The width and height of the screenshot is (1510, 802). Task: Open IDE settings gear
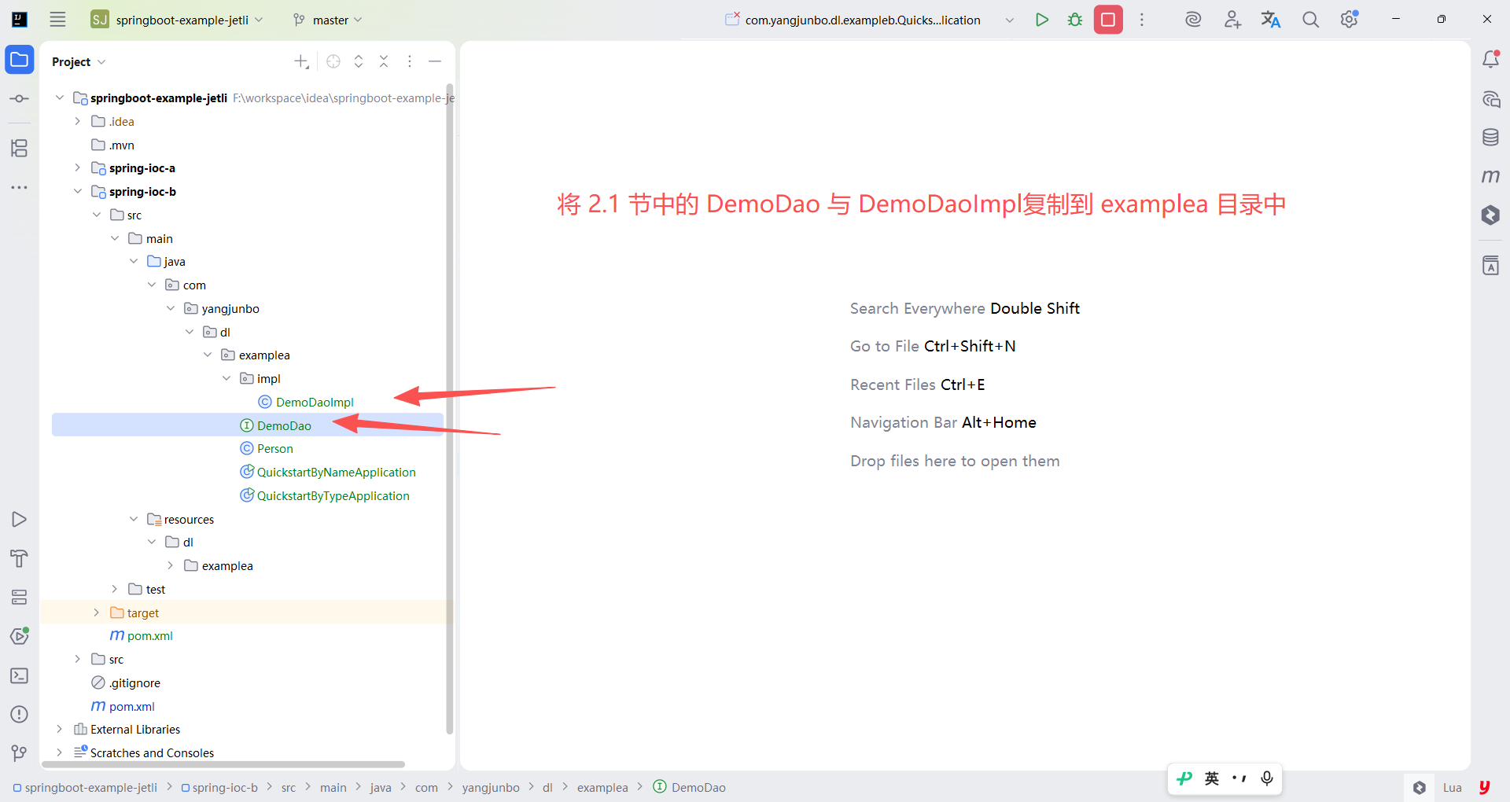1350,20
